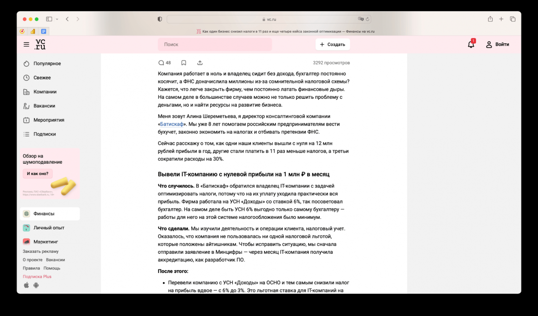Open Safari's tab overview
Viewport: 538px width, 316px height.
[512, 19]
